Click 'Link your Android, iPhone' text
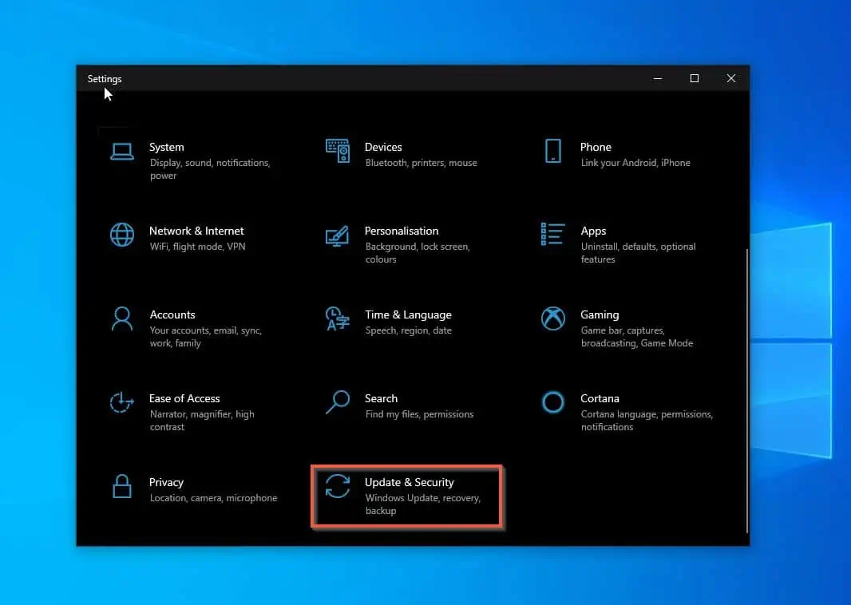The width and height of the screenshot is (851, 605). tap(635, 163)
